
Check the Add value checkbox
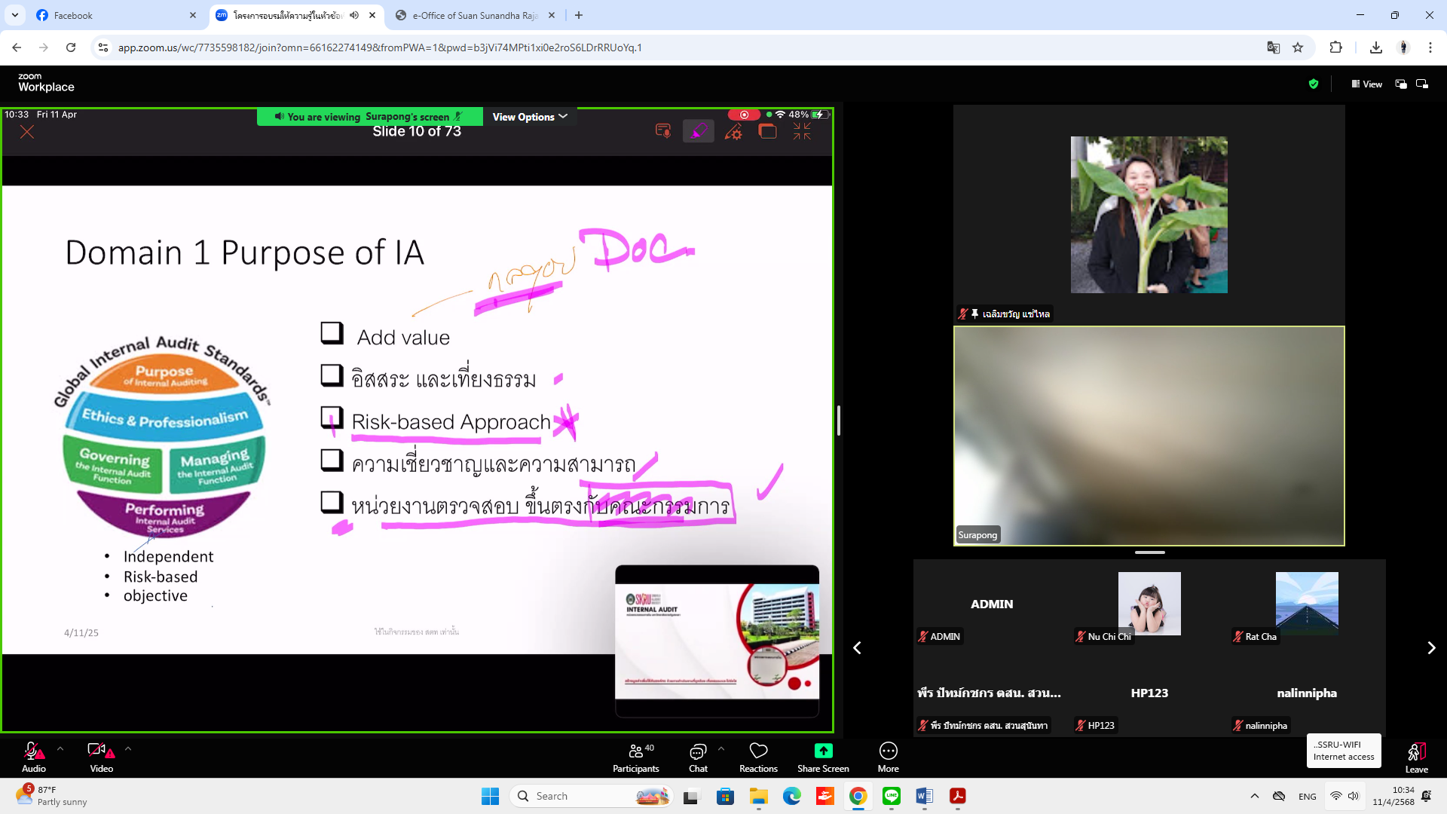[332, 333]
